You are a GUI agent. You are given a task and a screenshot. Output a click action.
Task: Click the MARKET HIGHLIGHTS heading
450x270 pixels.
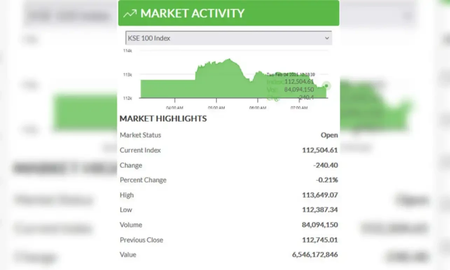click(163, 119)
